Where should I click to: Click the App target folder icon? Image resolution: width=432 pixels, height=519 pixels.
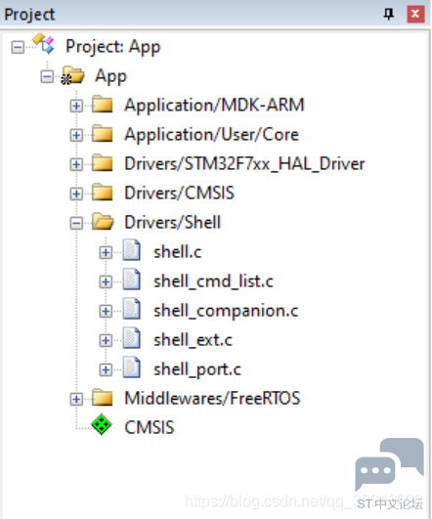(72, 75)
